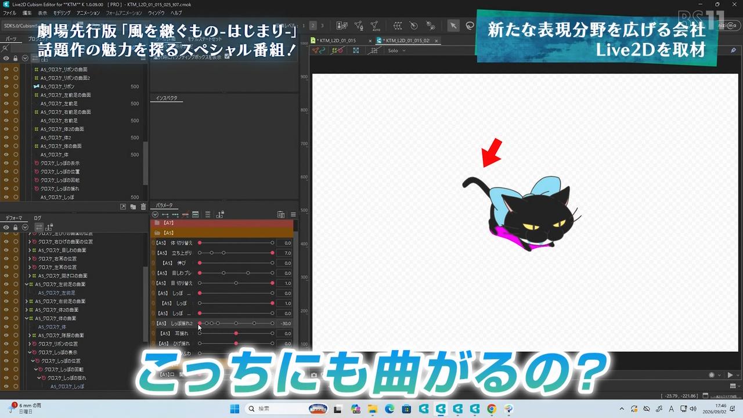This screenshot has height=418, width=743.
Task: Click the duplicate icon in Parts panel
Action: coord(133,206)
